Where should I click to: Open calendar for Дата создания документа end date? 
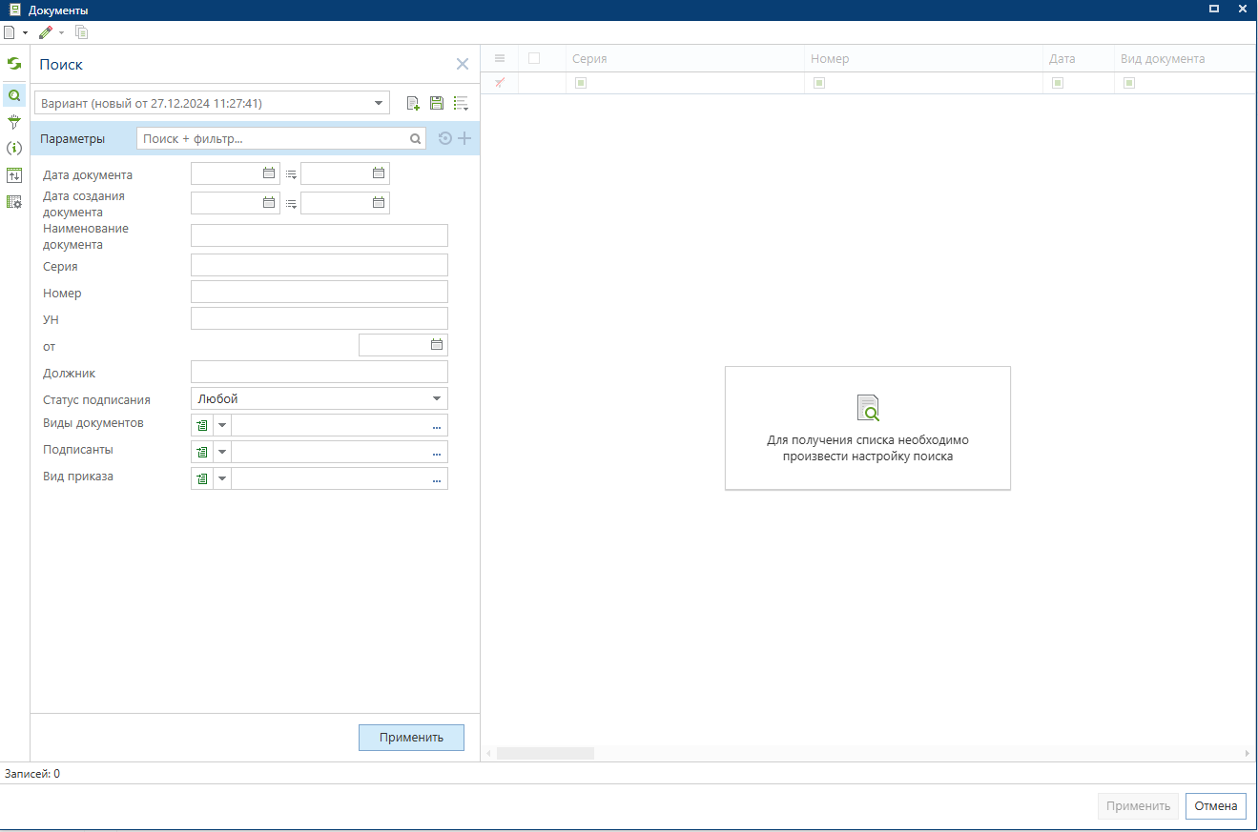[379, 202]
